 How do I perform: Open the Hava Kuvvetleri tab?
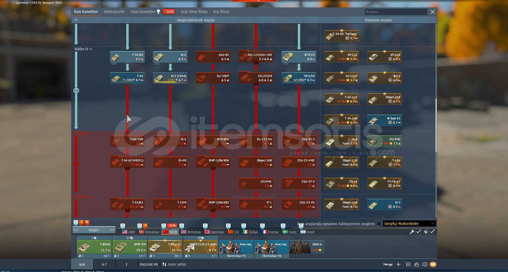143,12
